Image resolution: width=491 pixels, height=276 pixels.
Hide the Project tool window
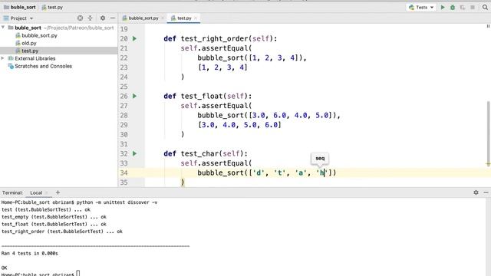tap(113, 18)
